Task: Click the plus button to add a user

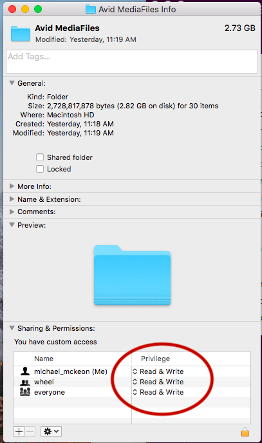Action: [x=19, y=431]
